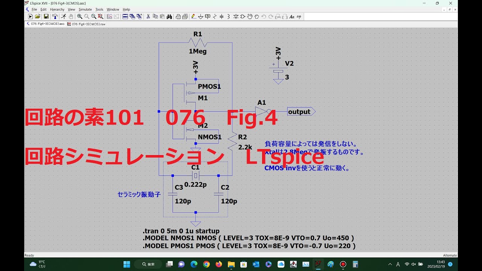The height and width of the screenshot is (271, 482).
Task: Switch to 076 Fig4-3(CMOS).raw tab
Action: click(x=86, y=24)
